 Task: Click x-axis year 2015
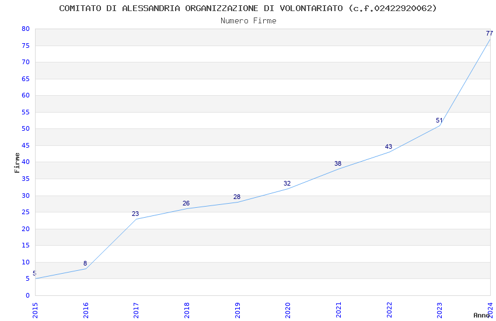(35, 310)
